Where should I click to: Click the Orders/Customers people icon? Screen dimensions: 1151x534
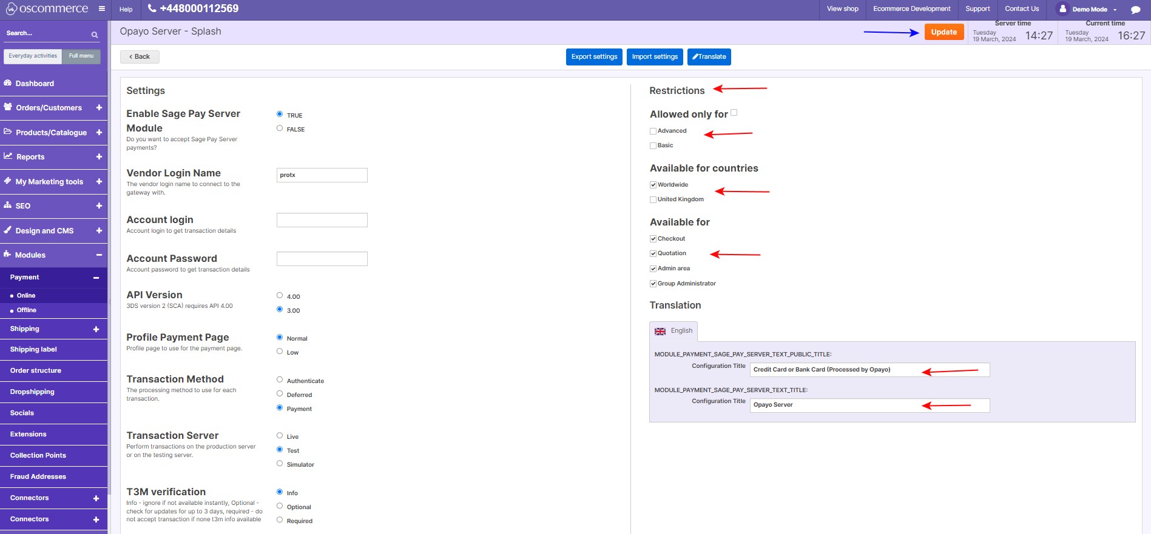coord(8,107)
